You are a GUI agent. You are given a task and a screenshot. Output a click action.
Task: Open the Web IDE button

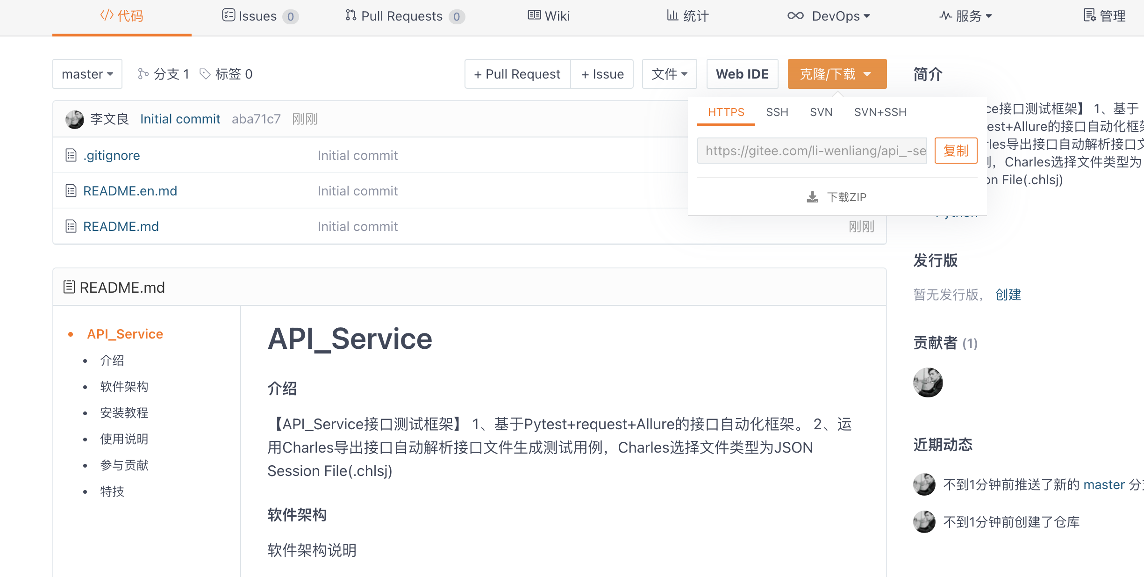(742, 74)
